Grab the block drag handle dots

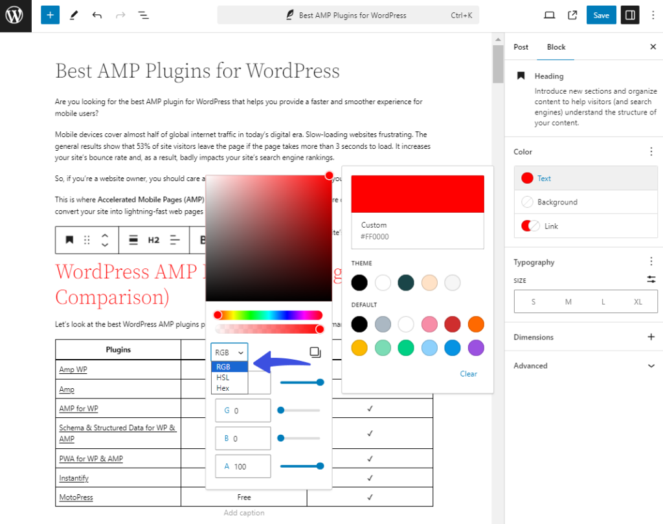click(87, 240)
